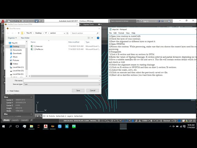Click the Save button
197x148 pixels.
tap(78, 90)
